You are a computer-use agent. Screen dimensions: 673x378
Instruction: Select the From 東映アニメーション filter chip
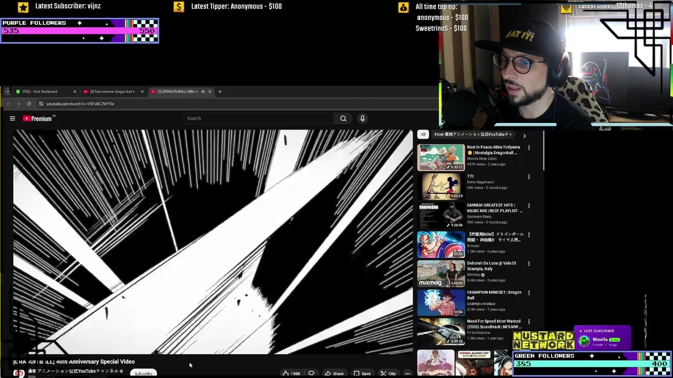coord(473,134)
